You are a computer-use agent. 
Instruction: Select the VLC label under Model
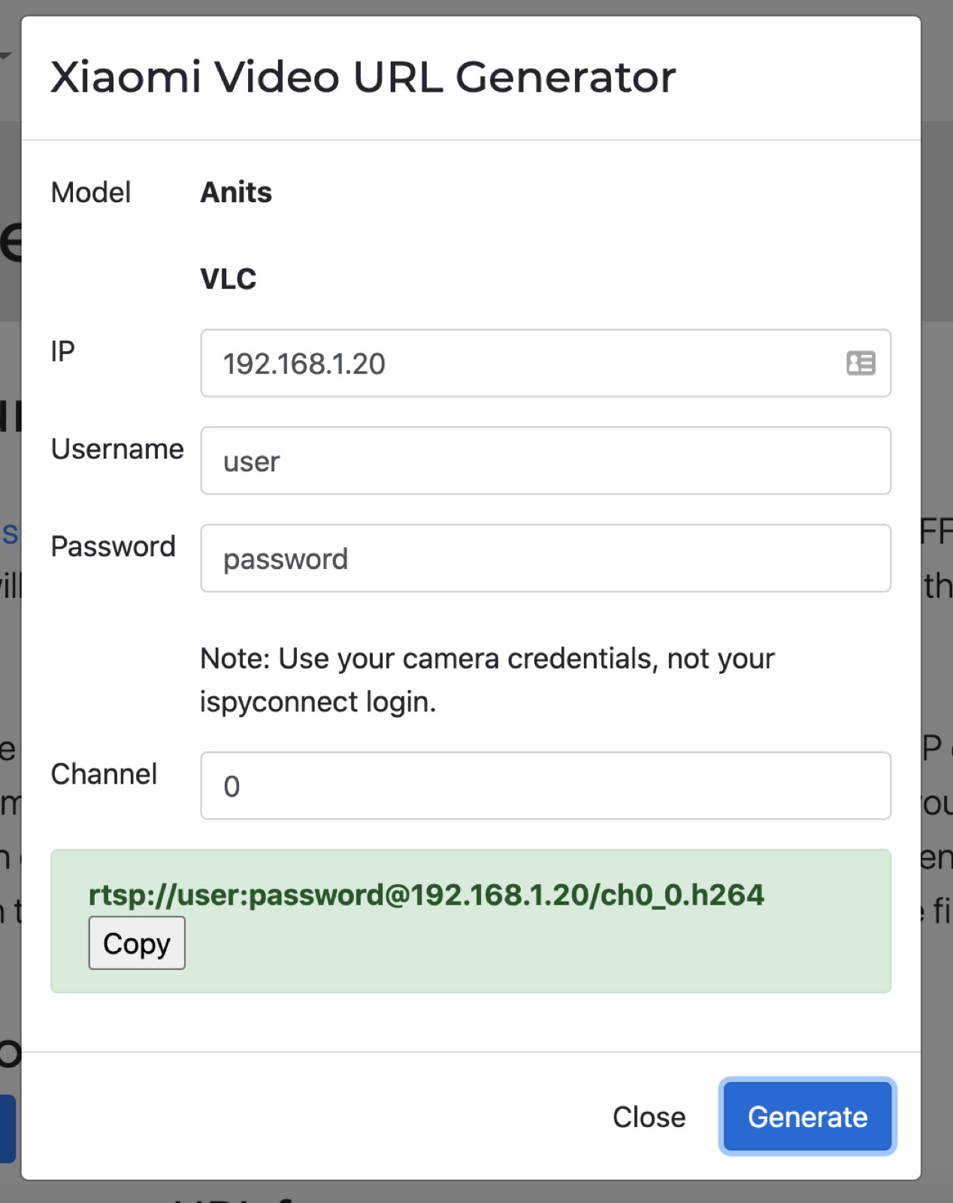coord(227,278)
